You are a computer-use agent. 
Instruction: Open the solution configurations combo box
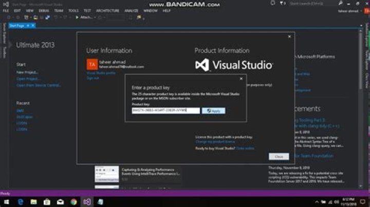(116, 17)
